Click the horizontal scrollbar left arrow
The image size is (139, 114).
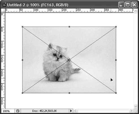pyautogui.click(x=75, y=111)
